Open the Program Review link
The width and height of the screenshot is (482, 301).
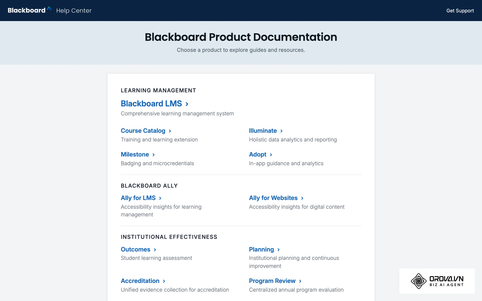click(272, 281)
